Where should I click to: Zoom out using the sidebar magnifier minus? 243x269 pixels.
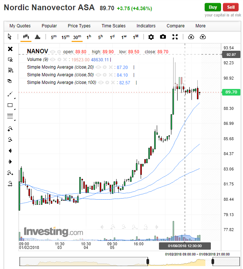point(10,139)
